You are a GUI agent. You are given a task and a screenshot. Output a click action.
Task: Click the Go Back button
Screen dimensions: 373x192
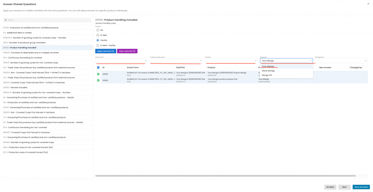330,187
